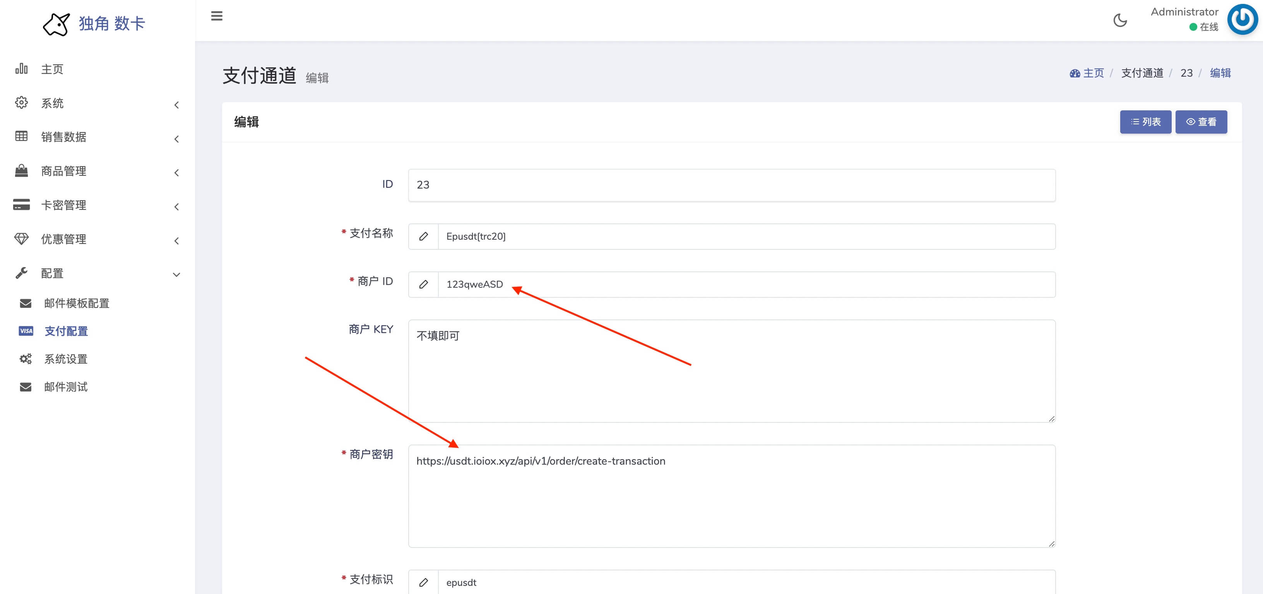Click the shopping bag icon beside 商品管理

point(21,171)
